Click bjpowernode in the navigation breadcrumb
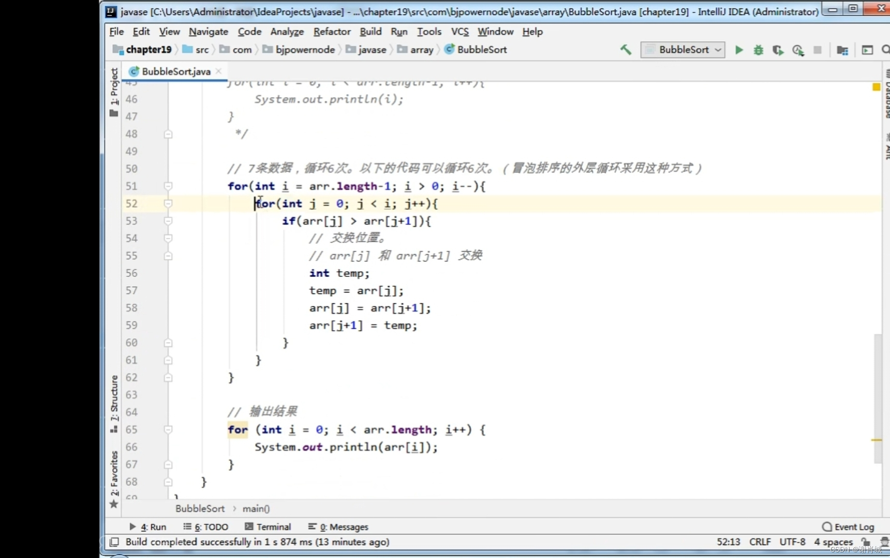 coord(299,50)
